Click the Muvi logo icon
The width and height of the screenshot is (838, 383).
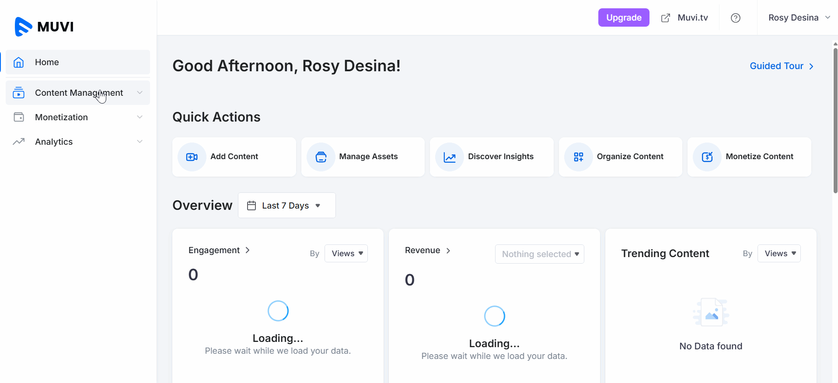[23, 27]
